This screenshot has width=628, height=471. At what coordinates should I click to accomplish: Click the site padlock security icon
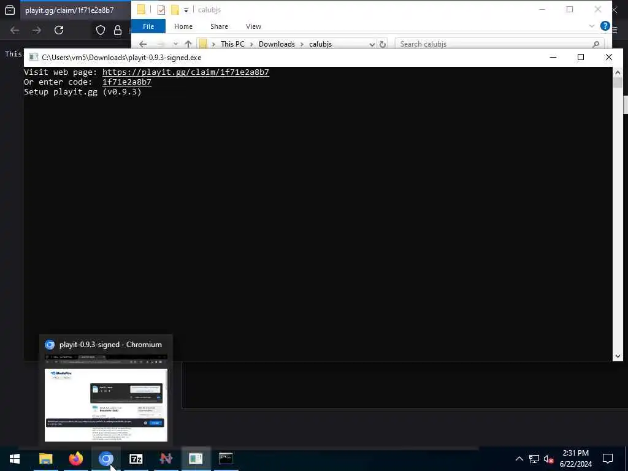click(118, 30)
